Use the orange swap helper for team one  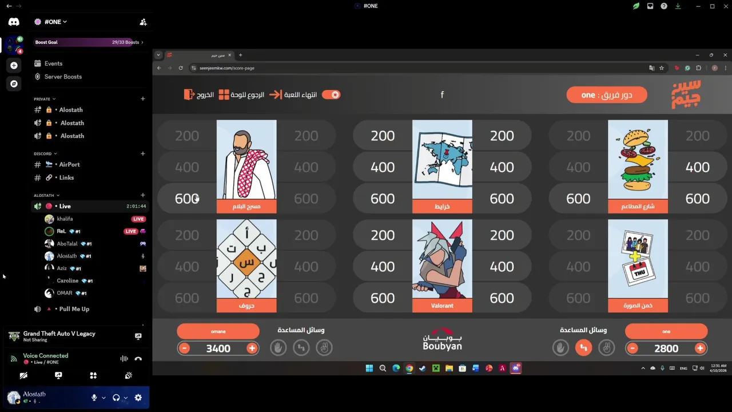point(583,347)
